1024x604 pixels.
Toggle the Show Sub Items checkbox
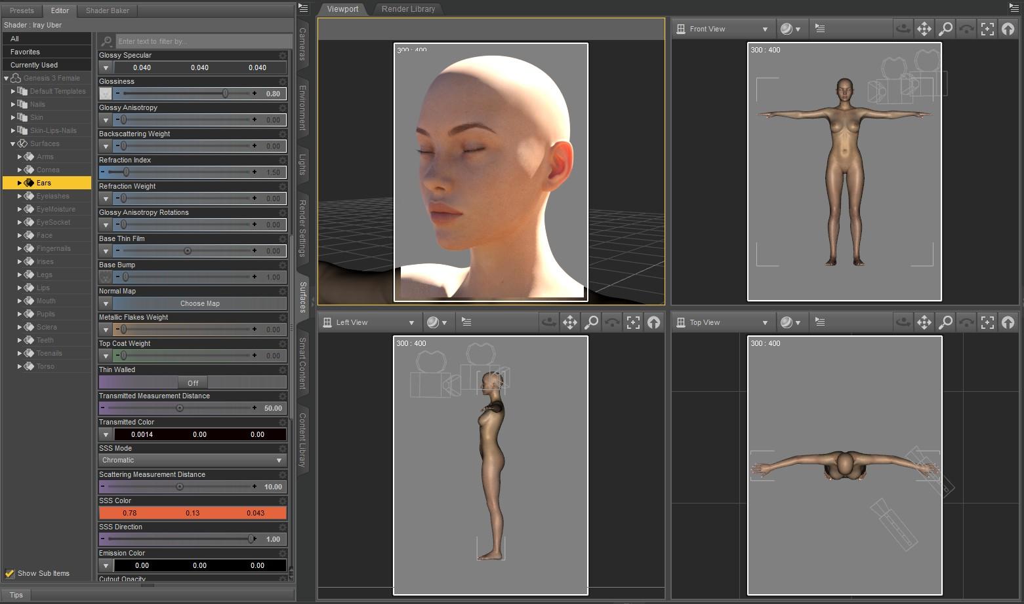(x=10, y=573)
